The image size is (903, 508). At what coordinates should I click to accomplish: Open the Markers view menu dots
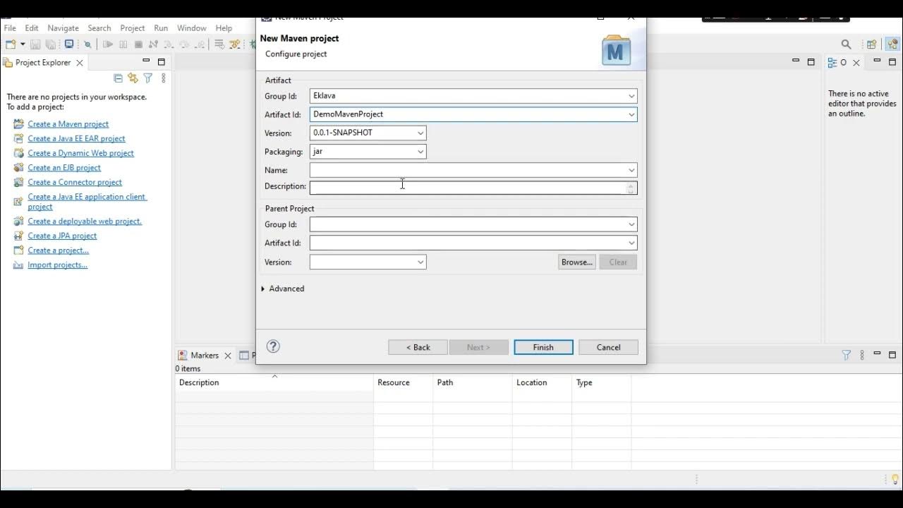862,356
